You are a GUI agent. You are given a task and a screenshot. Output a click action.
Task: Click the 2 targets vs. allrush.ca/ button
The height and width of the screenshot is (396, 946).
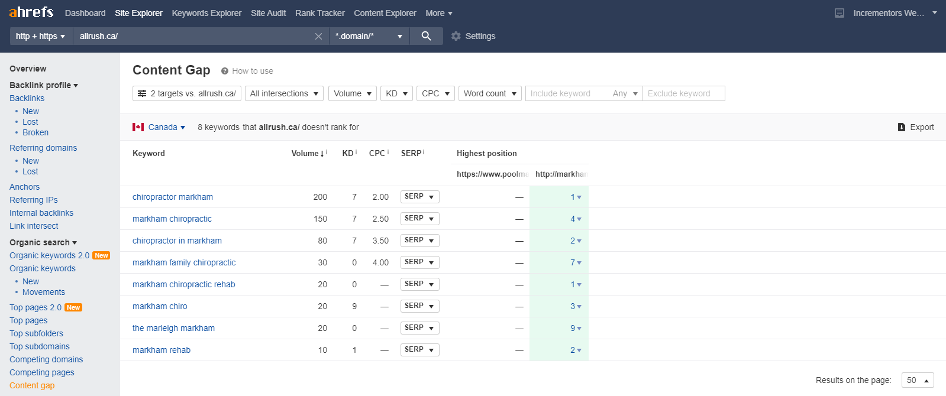(x=187, y=93)
